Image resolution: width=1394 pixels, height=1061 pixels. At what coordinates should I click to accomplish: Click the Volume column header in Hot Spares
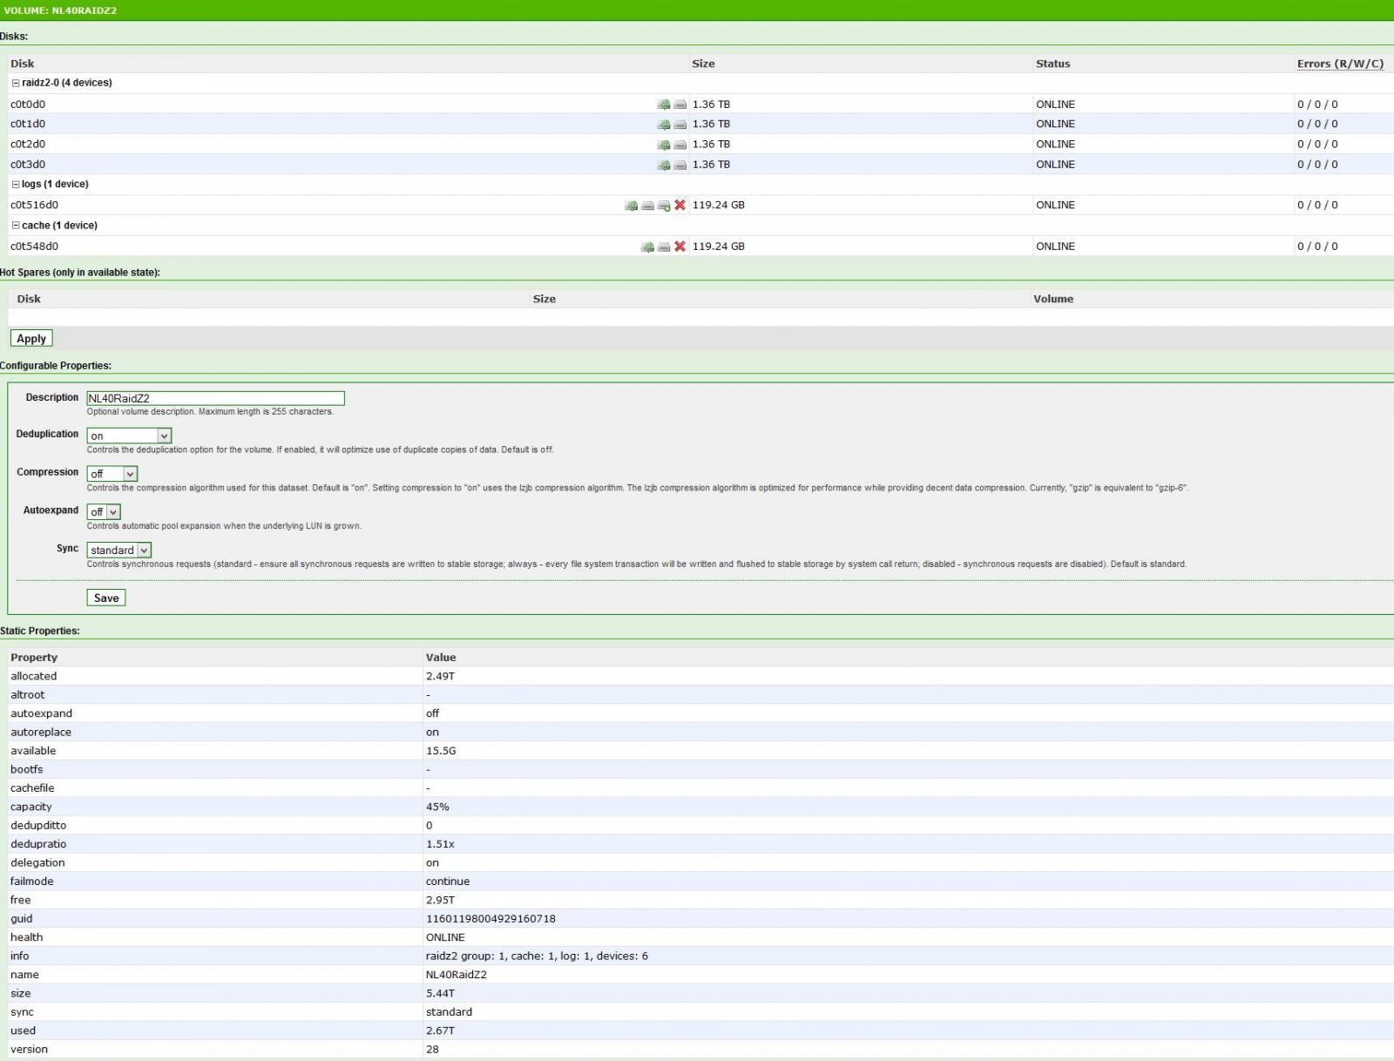tap(1053, 299)
